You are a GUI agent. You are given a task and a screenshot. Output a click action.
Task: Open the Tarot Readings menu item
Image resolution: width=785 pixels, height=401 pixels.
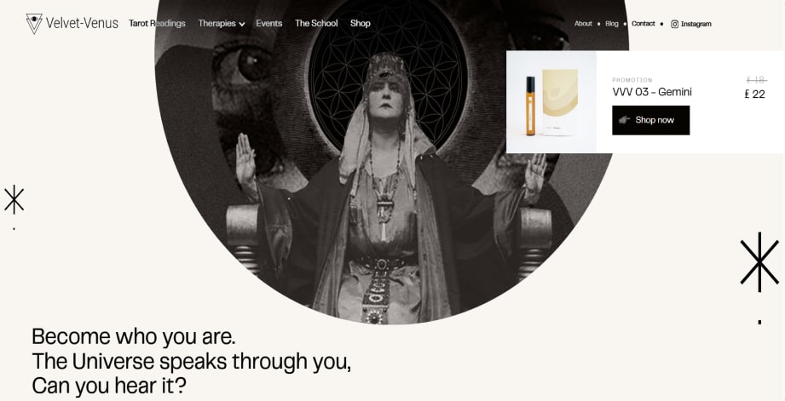(x=157, y=23)
